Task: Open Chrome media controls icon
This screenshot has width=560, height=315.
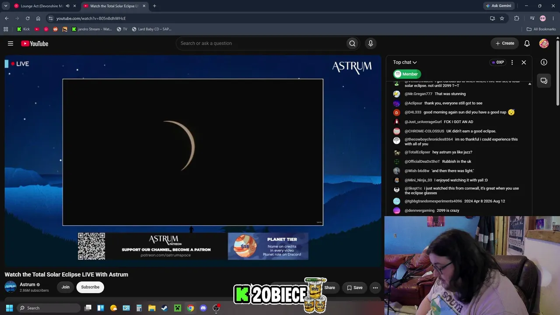Action: (x=532, y=18)
